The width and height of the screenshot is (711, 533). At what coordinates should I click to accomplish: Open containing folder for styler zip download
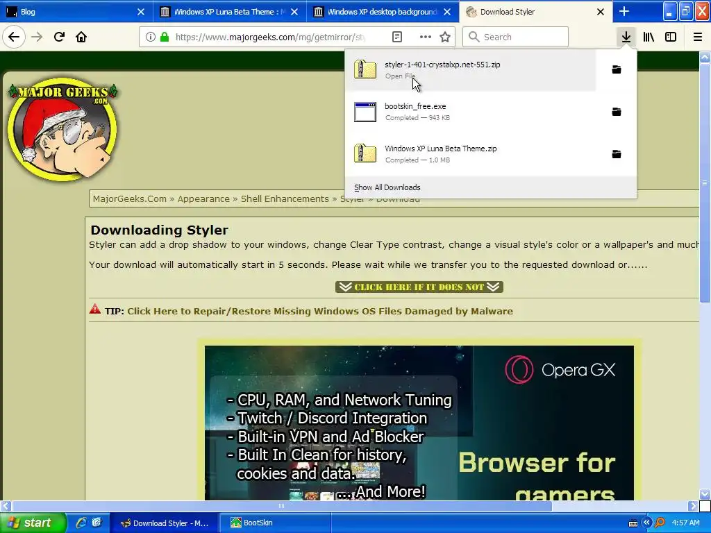pyautogui.click(x=617, y=69)
